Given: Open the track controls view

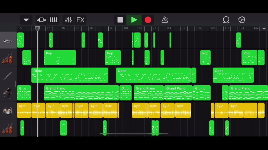Looking at the screenshot, I should tap(41, 20).
